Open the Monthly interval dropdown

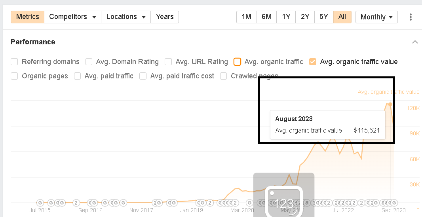(x=376, y=17)
